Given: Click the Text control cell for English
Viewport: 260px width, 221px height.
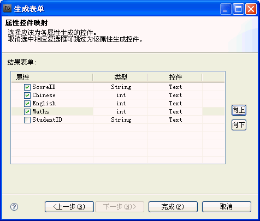Looking at the screenshot, I should [x=175, y=104].
